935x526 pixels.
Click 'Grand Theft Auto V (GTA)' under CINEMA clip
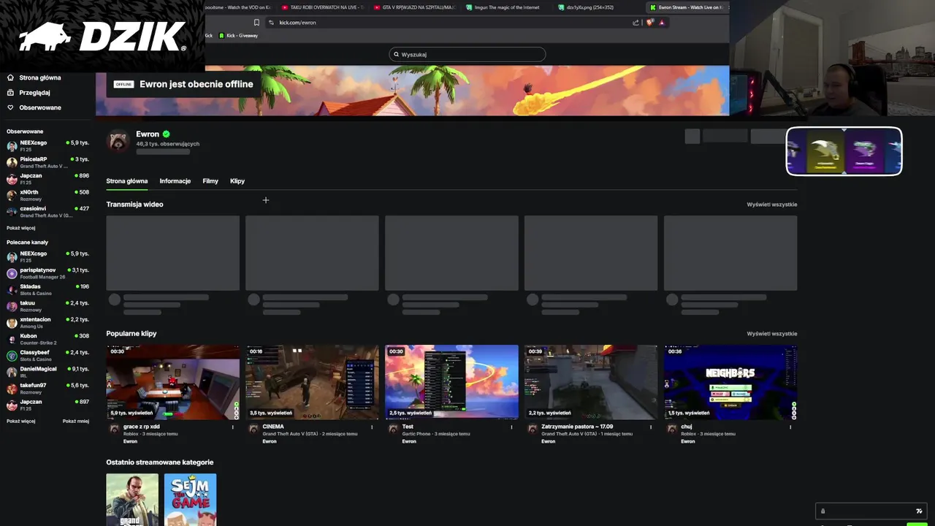(290, 434)
